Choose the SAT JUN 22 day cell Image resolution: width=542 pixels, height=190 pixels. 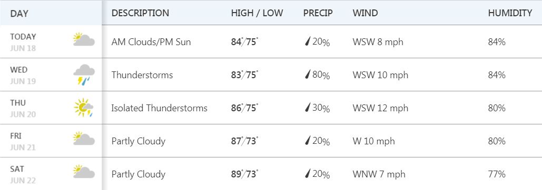(51, 174)
